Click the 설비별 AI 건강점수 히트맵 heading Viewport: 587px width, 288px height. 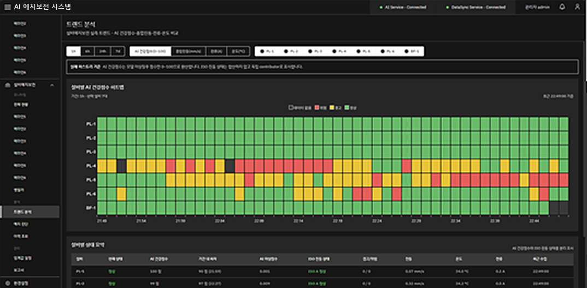(x=98, y=87)
